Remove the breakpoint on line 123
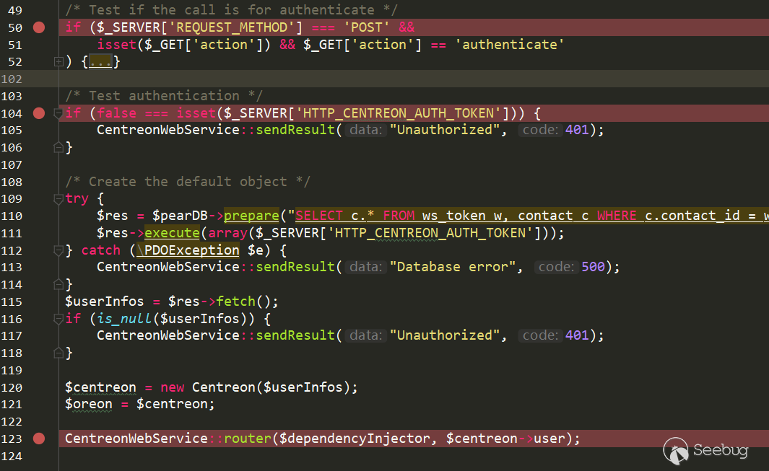The image size is (769, 471). click(x=39, y=439)
